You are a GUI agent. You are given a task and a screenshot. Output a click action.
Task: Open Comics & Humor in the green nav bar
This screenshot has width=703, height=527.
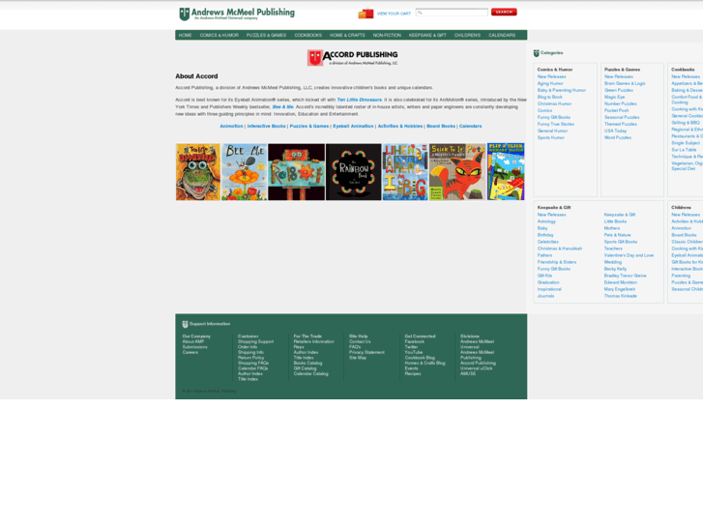pos(220,35)
